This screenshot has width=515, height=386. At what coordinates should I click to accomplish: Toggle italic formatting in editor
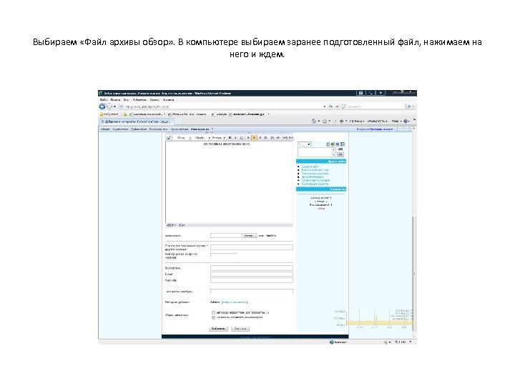[235, 138]
